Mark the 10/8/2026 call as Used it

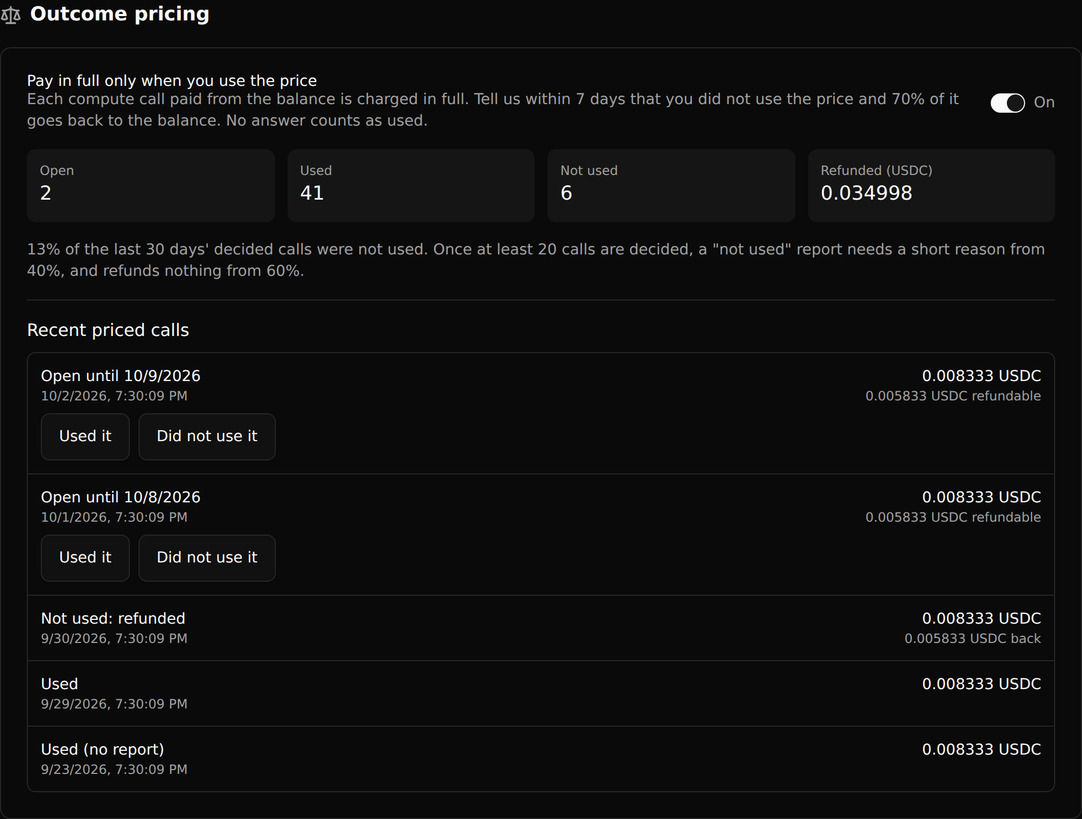(85, 558)
